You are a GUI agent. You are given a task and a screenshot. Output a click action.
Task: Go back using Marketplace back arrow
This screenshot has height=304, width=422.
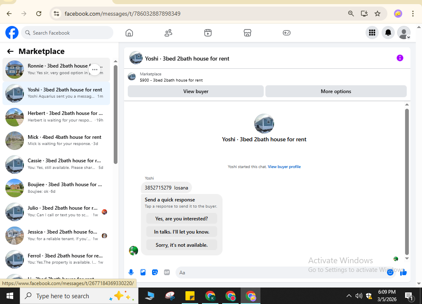[x=10, y=51]
